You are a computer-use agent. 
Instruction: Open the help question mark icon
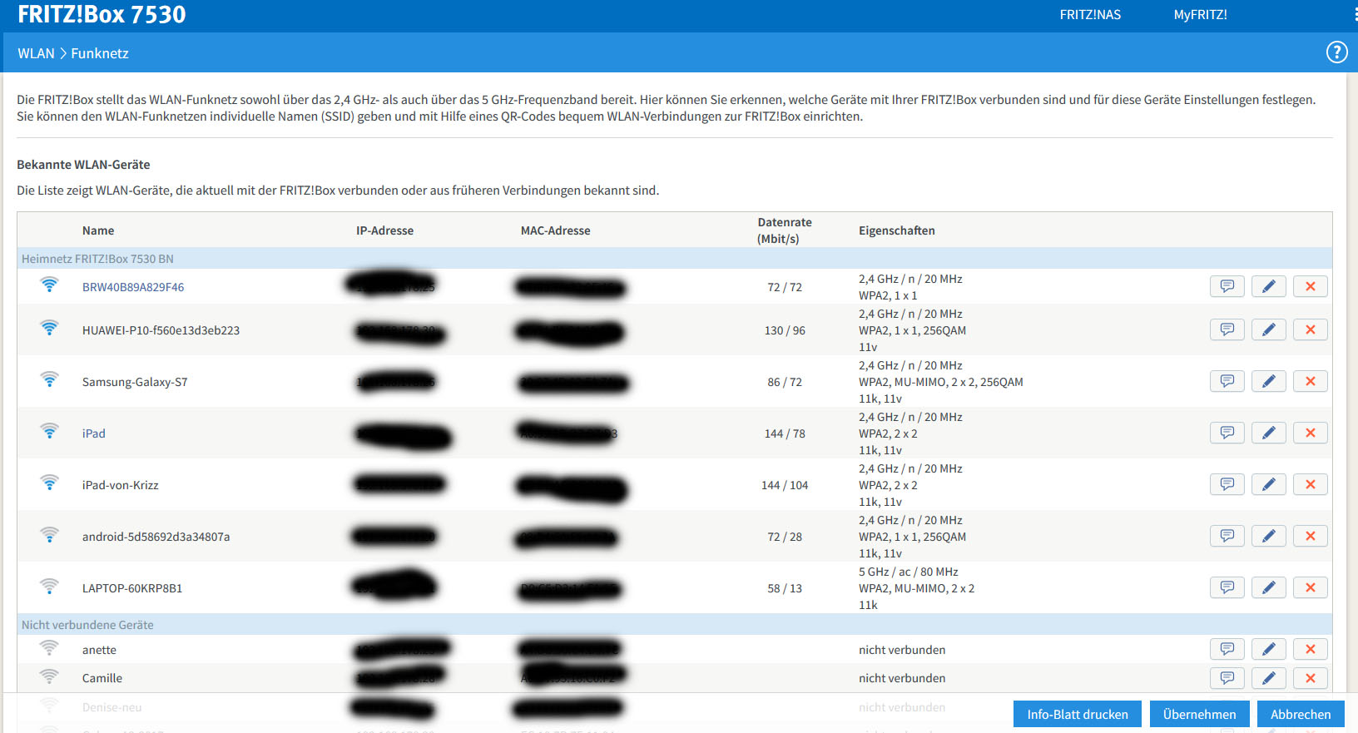1336,52
